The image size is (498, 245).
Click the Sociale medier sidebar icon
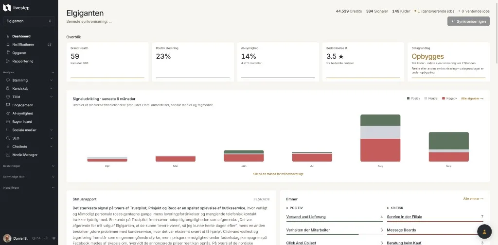coord(8,130)
